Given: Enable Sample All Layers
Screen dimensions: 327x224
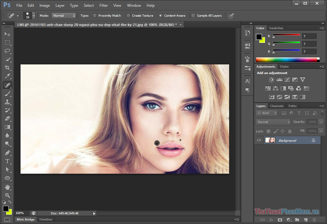Looking at the screenshot, I should [193, 15].
